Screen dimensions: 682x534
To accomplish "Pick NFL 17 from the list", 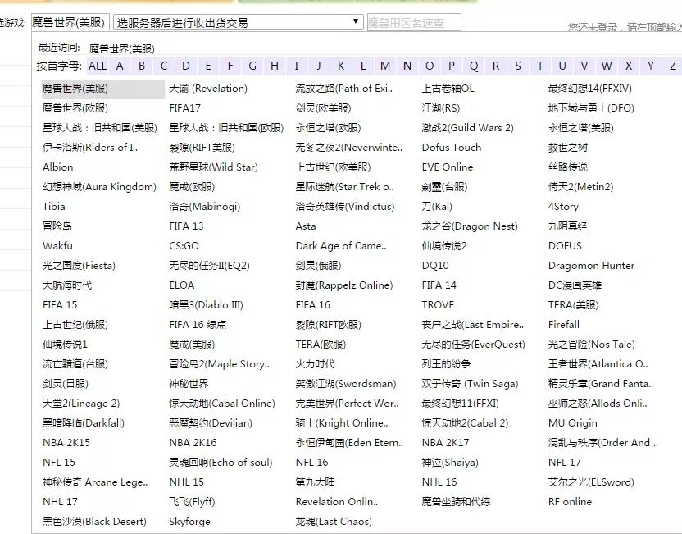I will pyautogui.click(x=564, y=462).
